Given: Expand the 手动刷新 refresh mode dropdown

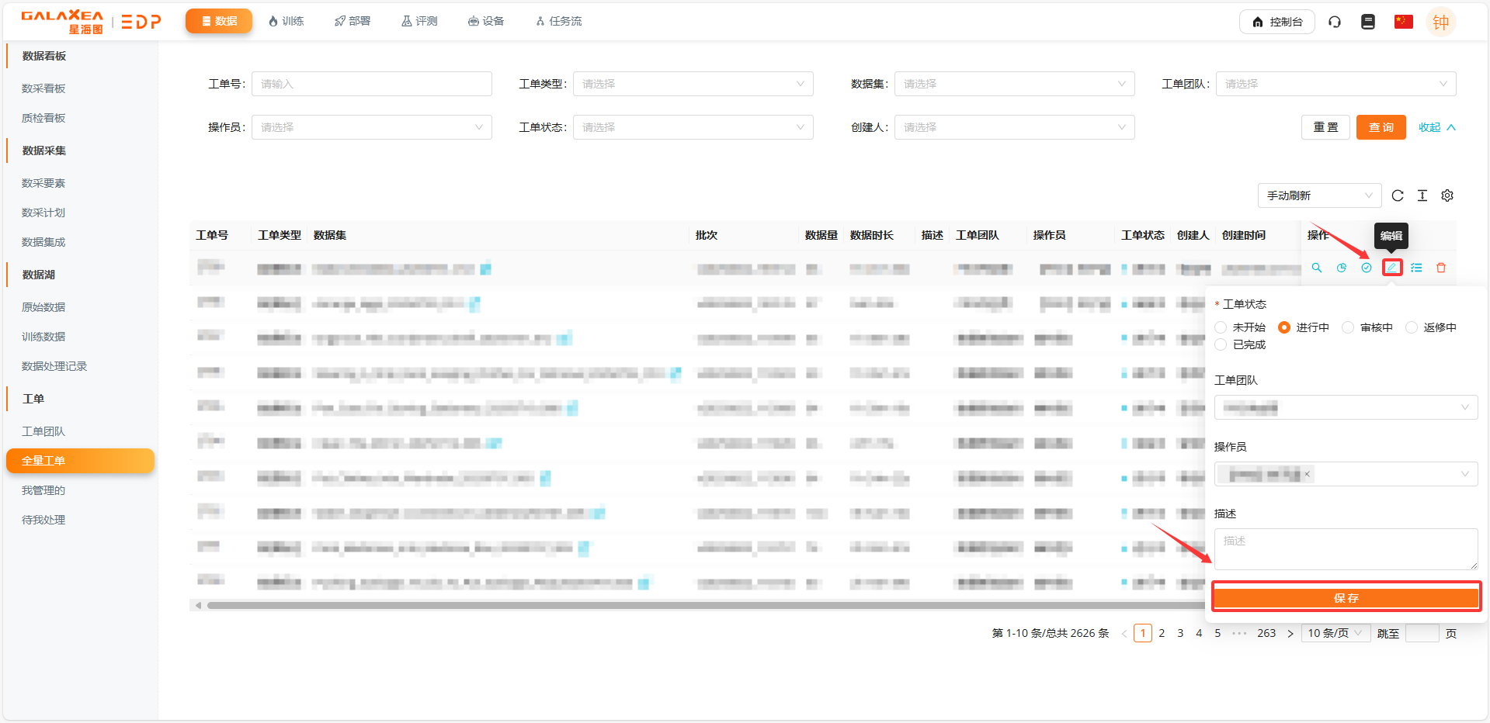Looking at the screenshot, I should point(1319,195).
